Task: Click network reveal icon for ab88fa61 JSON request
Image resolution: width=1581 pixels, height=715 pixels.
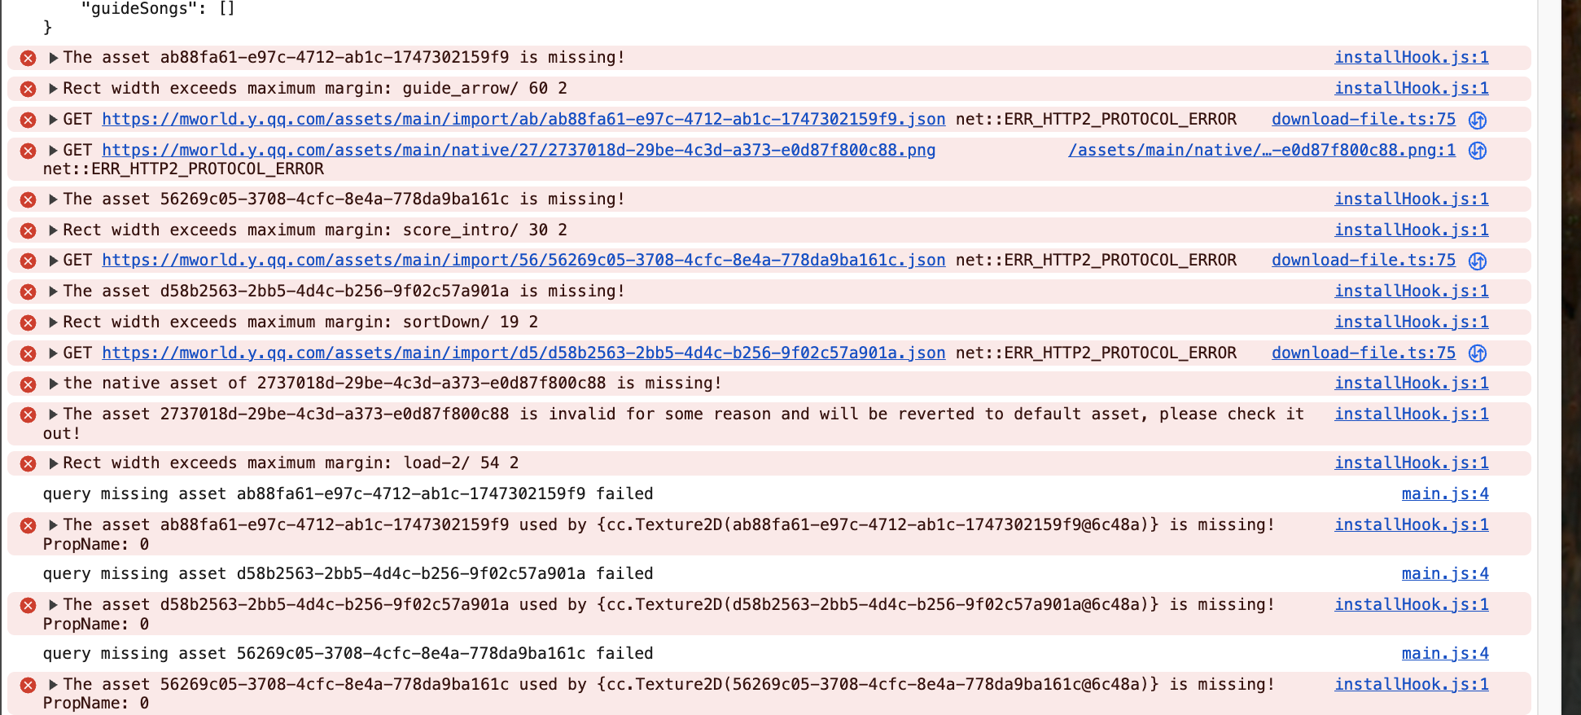Action: (1478, 121)
